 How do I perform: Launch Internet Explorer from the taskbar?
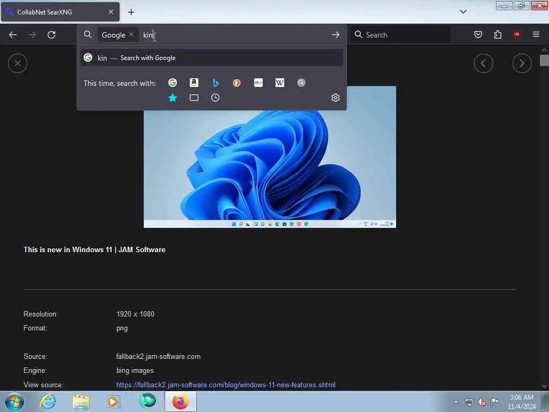click(x=48, y=401)
